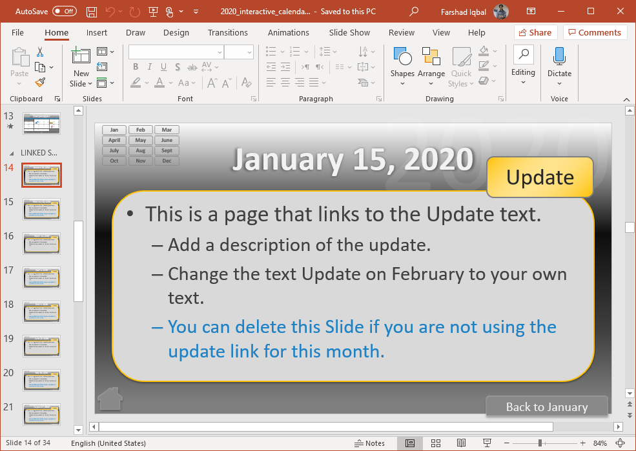
Task: Toggle the Notes pane
Action: coord(370,443)
